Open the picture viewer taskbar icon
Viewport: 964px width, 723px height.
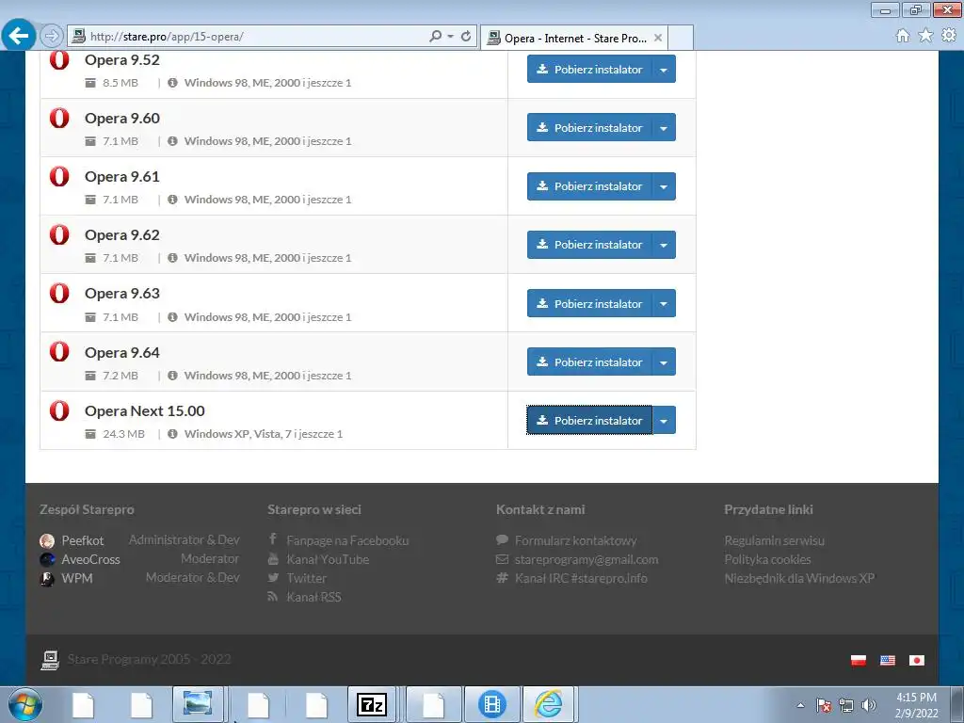click(198, 704)
